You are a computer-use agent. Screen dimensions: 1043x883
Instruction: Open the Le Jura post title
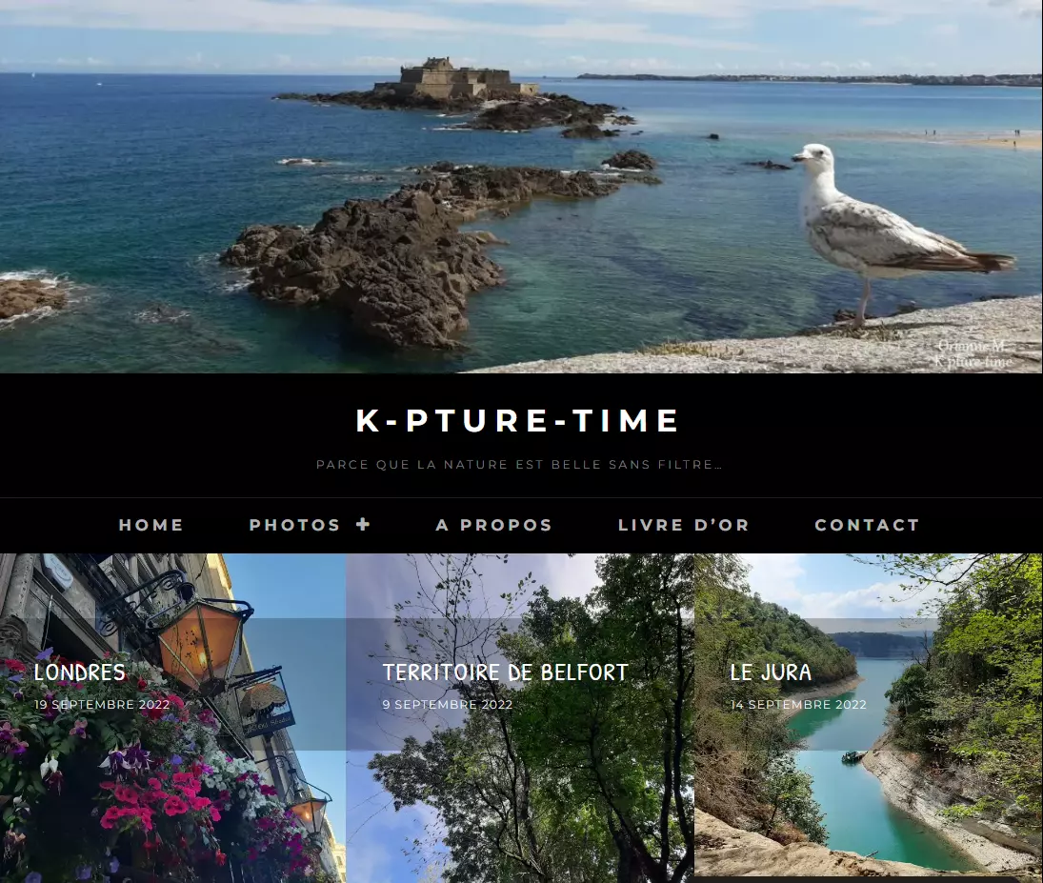tap(771, 672)
